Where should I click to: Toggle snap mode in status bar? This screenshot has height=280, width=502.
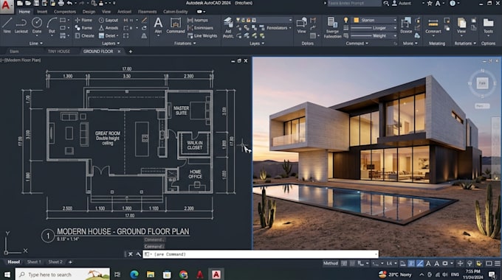[352, 263]
